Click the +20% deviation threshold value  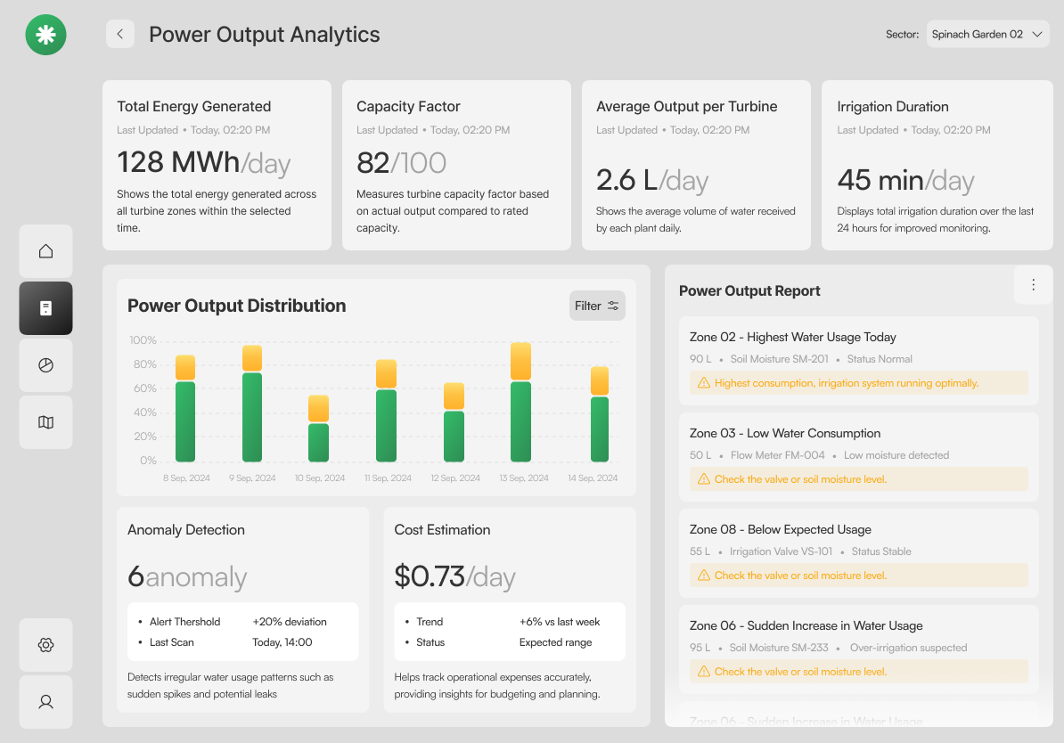coord(290,622)
